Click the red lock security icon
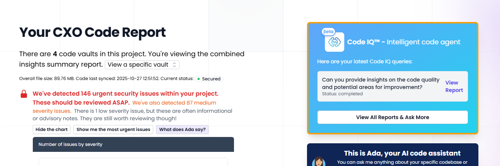The width and height of the screenshot is (500, 166). (23, 94)
